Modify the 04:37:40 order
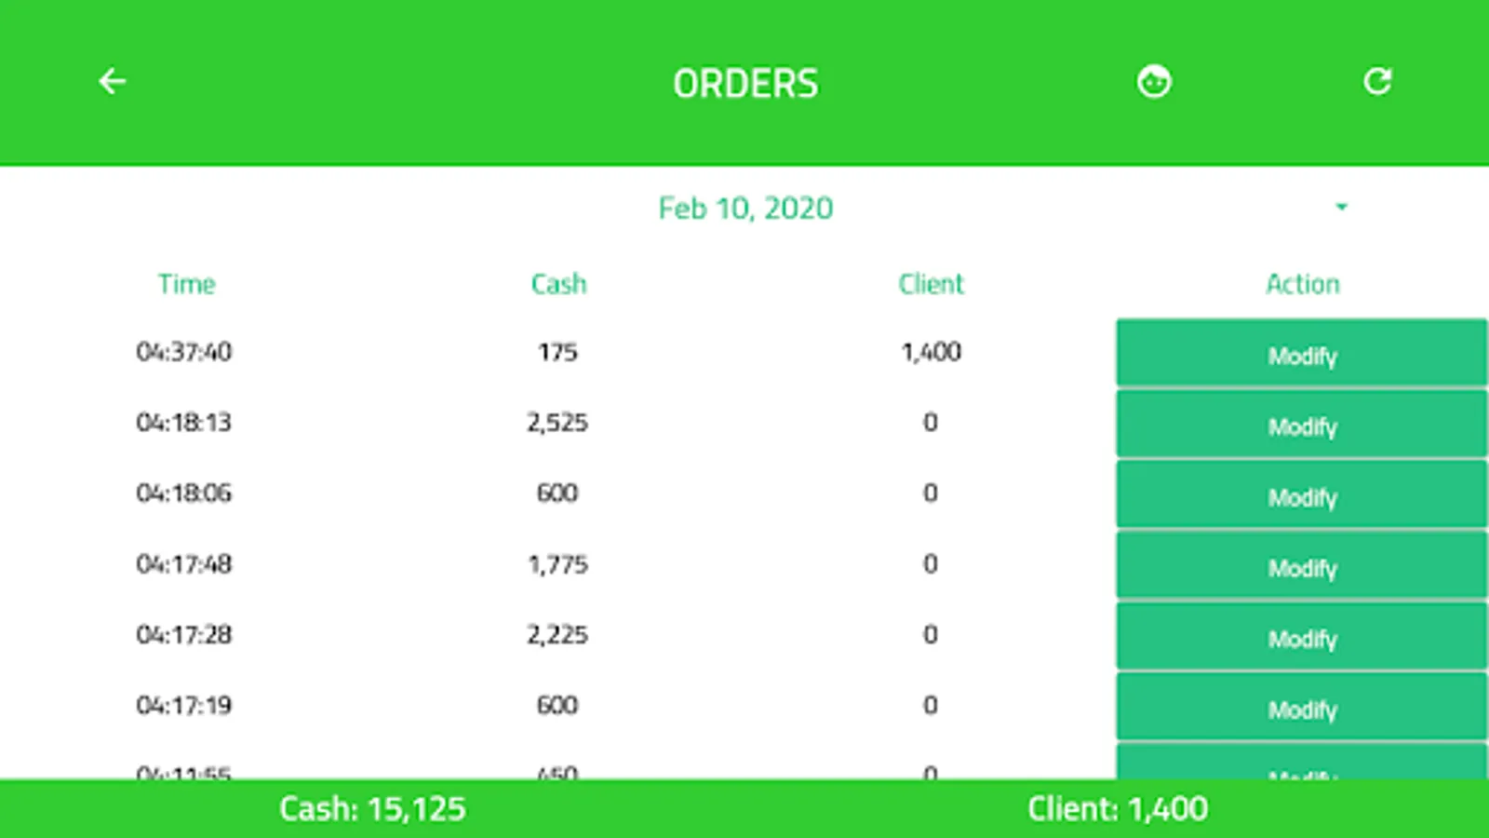 tap(1301, 354)
